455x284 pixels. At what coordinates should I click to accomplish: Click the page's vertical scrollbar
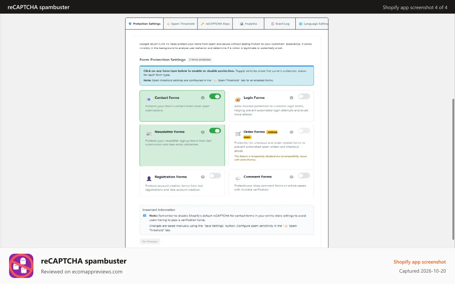tap(453, 169)
